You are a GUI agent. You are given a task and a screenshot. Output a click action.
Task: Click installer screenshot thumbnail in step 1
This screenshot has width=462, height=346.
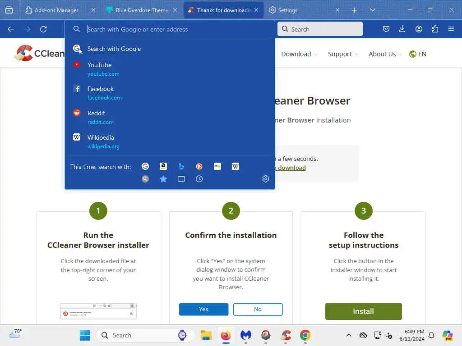pos(98,311)
